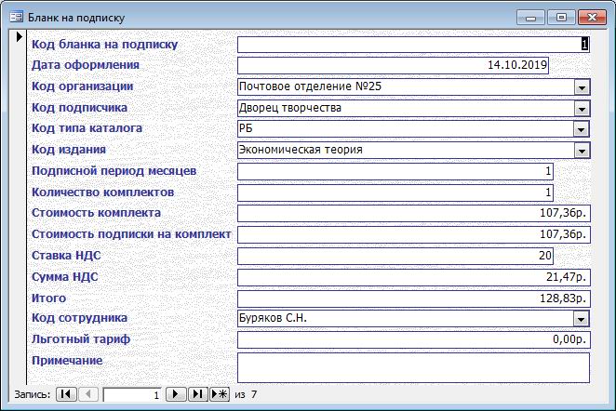Maximize the subscription form window
This screenshot has width=616, height=411.
561,17
